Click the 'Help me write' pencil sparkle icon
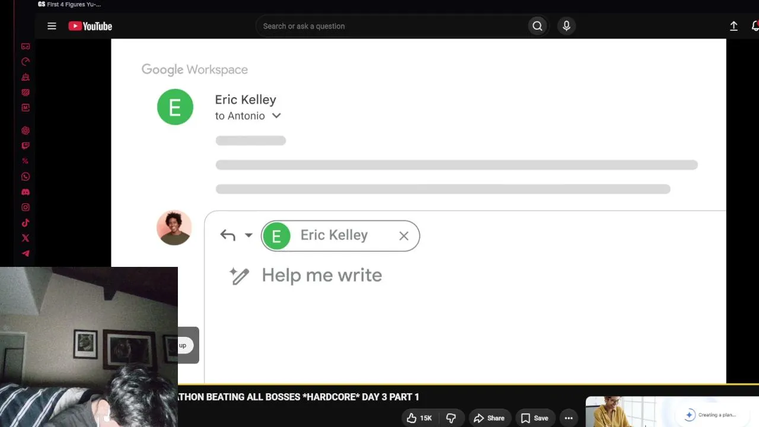This screenshot has width=759, height=427. (239, 276)
